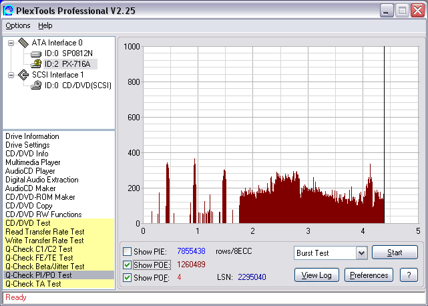Close the PlexTools Professional window

pos(417,11)
